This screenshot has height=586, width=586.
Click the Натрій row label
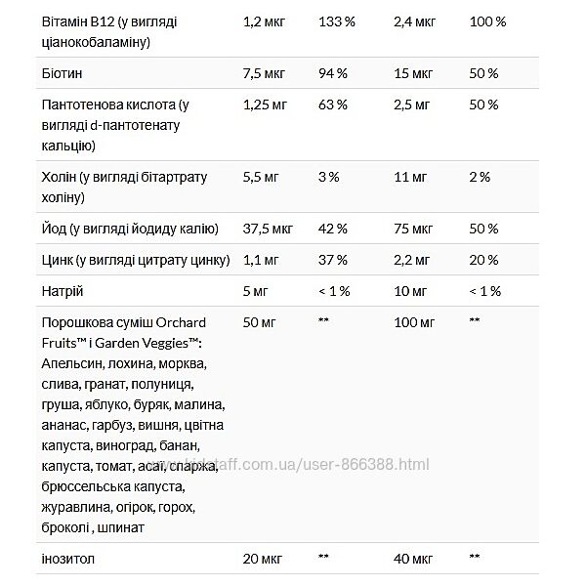[x=63, y=291]
